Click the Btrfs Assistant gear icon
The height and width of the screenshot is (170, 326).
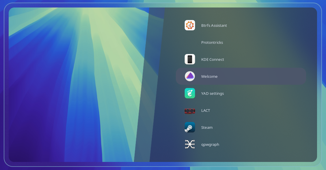pos(190,25)
